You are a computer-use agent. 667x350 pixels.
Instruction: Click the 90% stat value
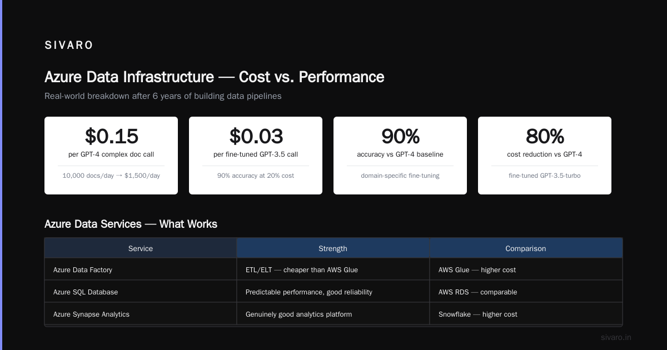[x=400, y=136]
